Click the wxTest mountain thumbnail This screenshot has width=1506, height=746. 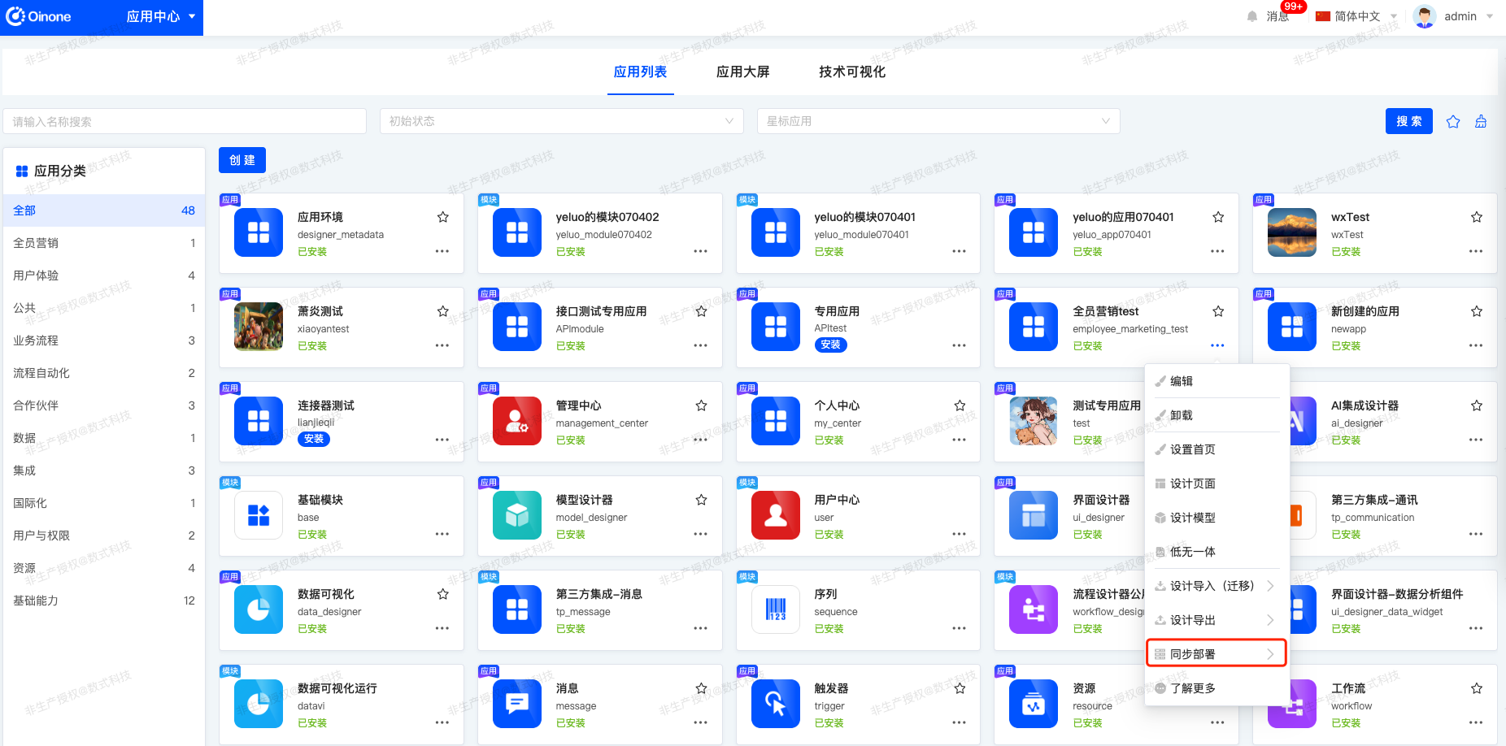1292,232
